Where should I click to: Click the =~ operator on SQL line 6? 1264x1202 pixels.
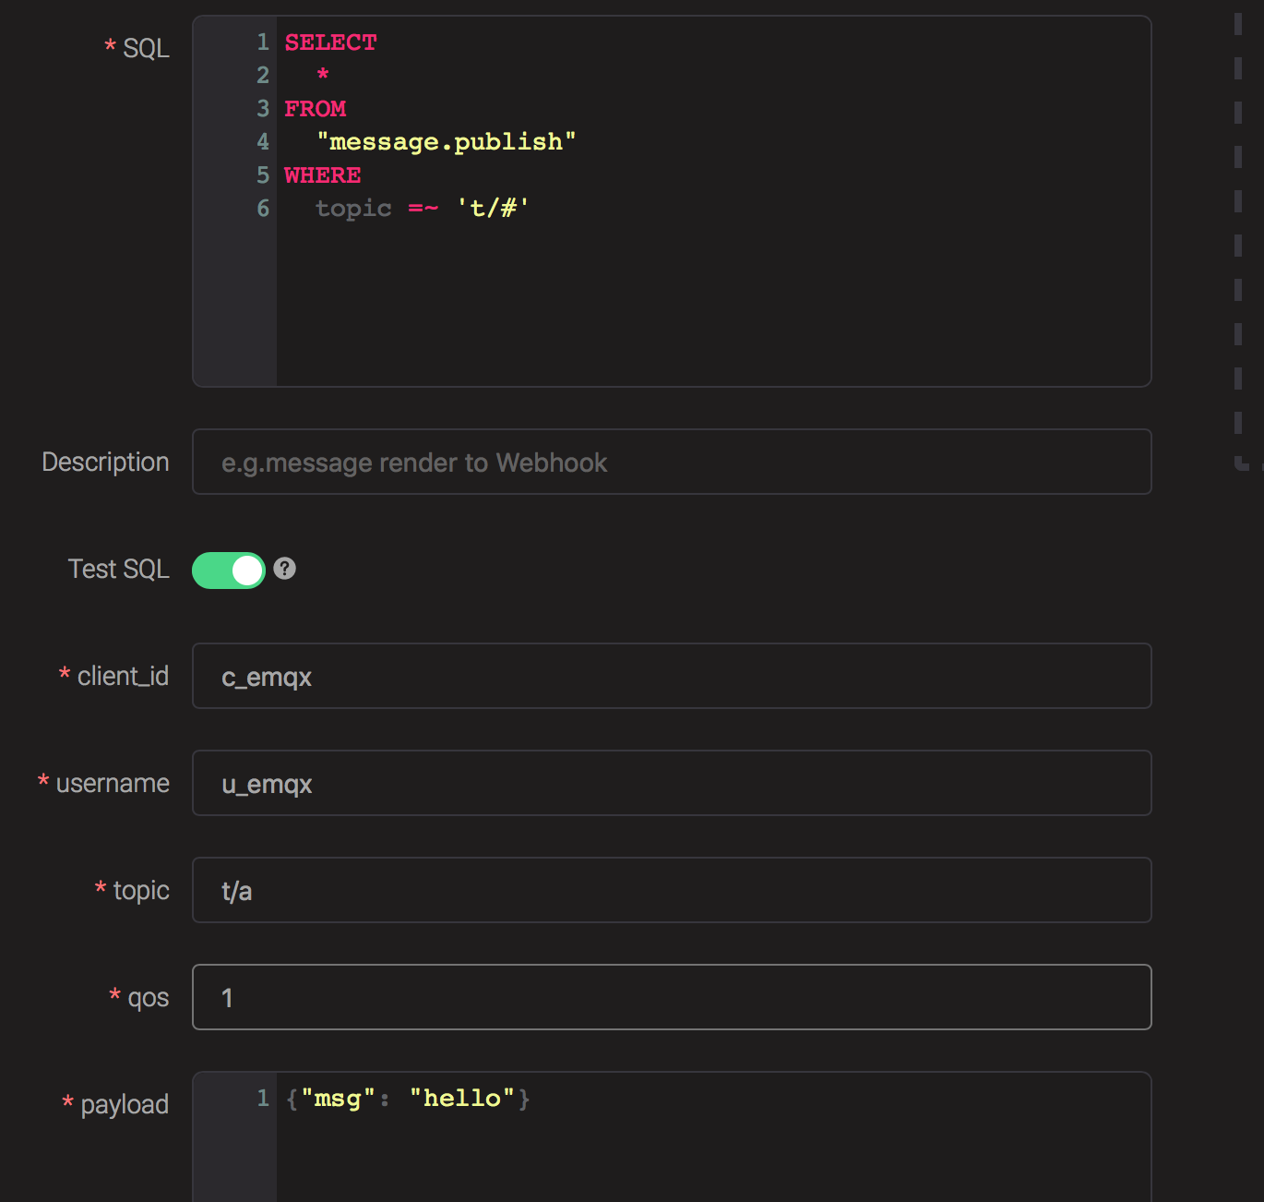click(423, 209)
